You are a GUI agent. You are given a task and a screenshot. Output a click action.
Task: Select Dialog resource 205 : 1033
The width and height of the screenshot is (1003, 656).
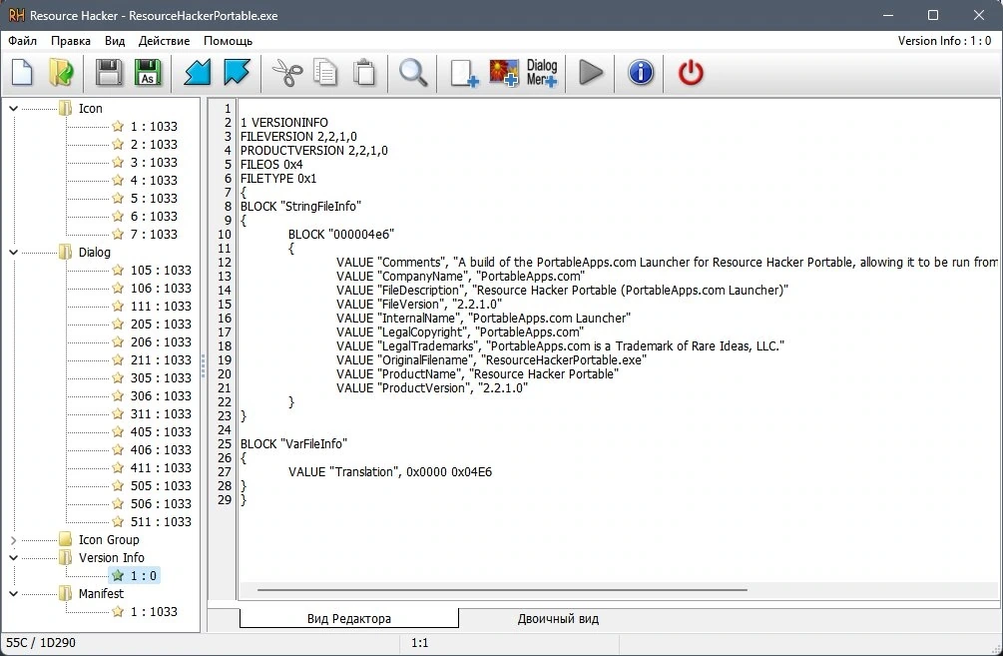pos(152,324)
